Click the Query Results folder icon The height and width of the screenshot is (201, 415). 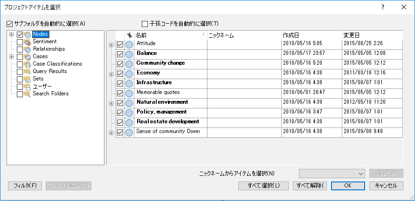28,72
